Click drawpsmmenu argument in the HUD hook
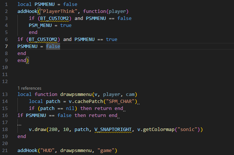234x155 pixels. [x=76, y=151]
